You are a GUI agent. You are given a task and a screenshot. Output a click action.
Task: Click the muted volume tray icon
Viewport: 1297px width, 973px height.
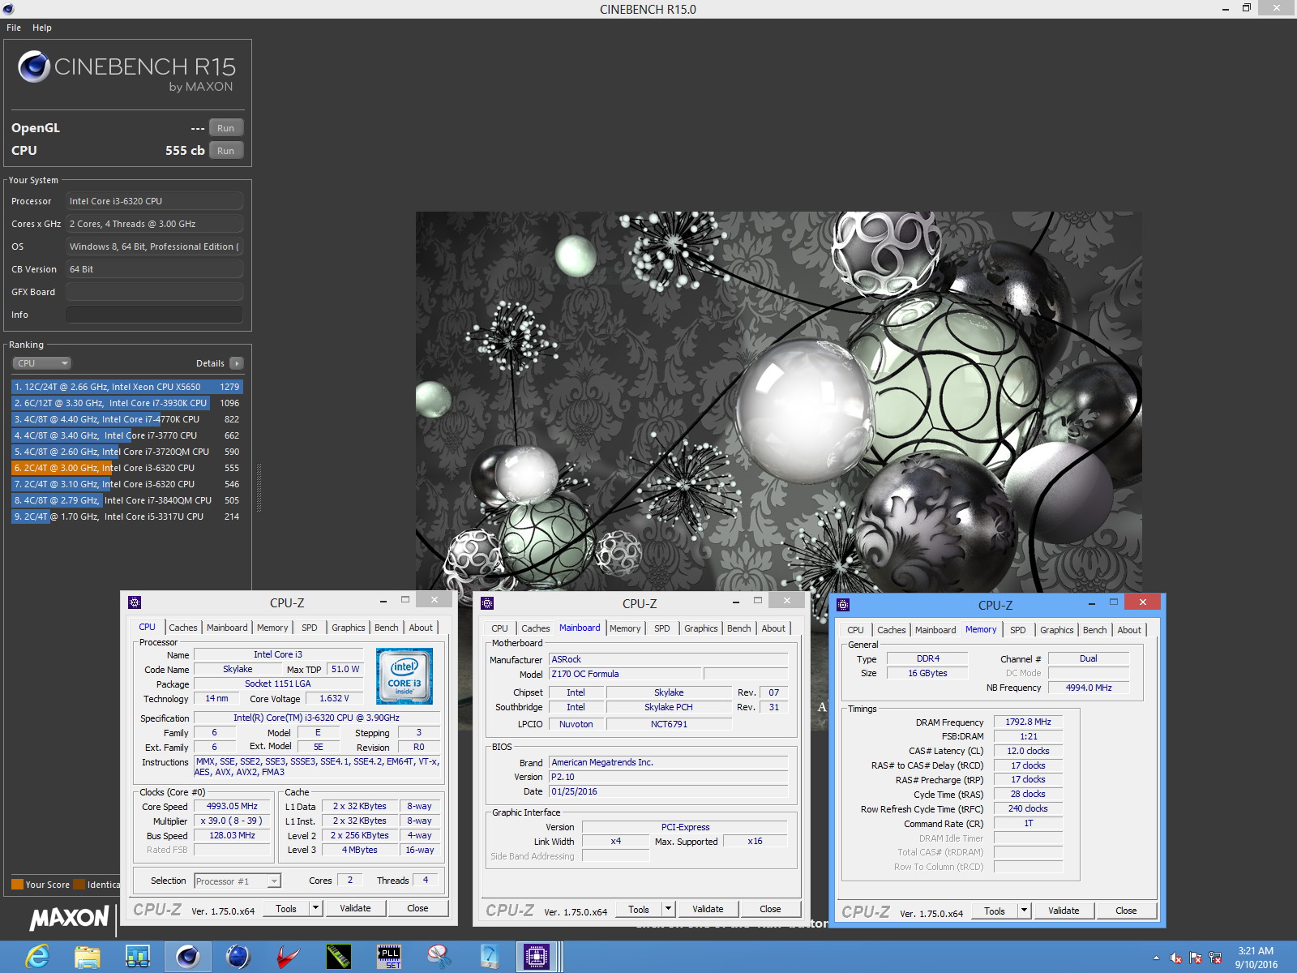pos(1176,958)
